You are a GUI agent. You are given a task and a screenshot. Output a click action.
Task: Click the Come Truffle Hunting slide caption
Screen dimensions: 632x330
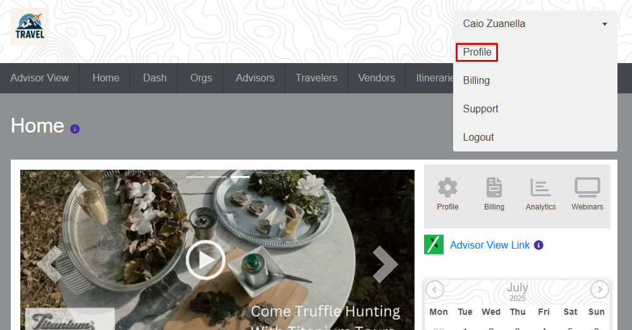tap(325, 318)
